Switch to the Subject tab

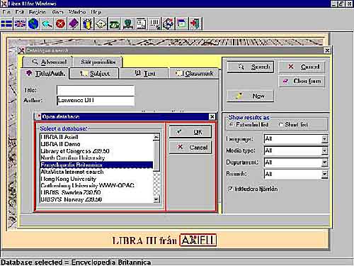click(x=95, y=74)
